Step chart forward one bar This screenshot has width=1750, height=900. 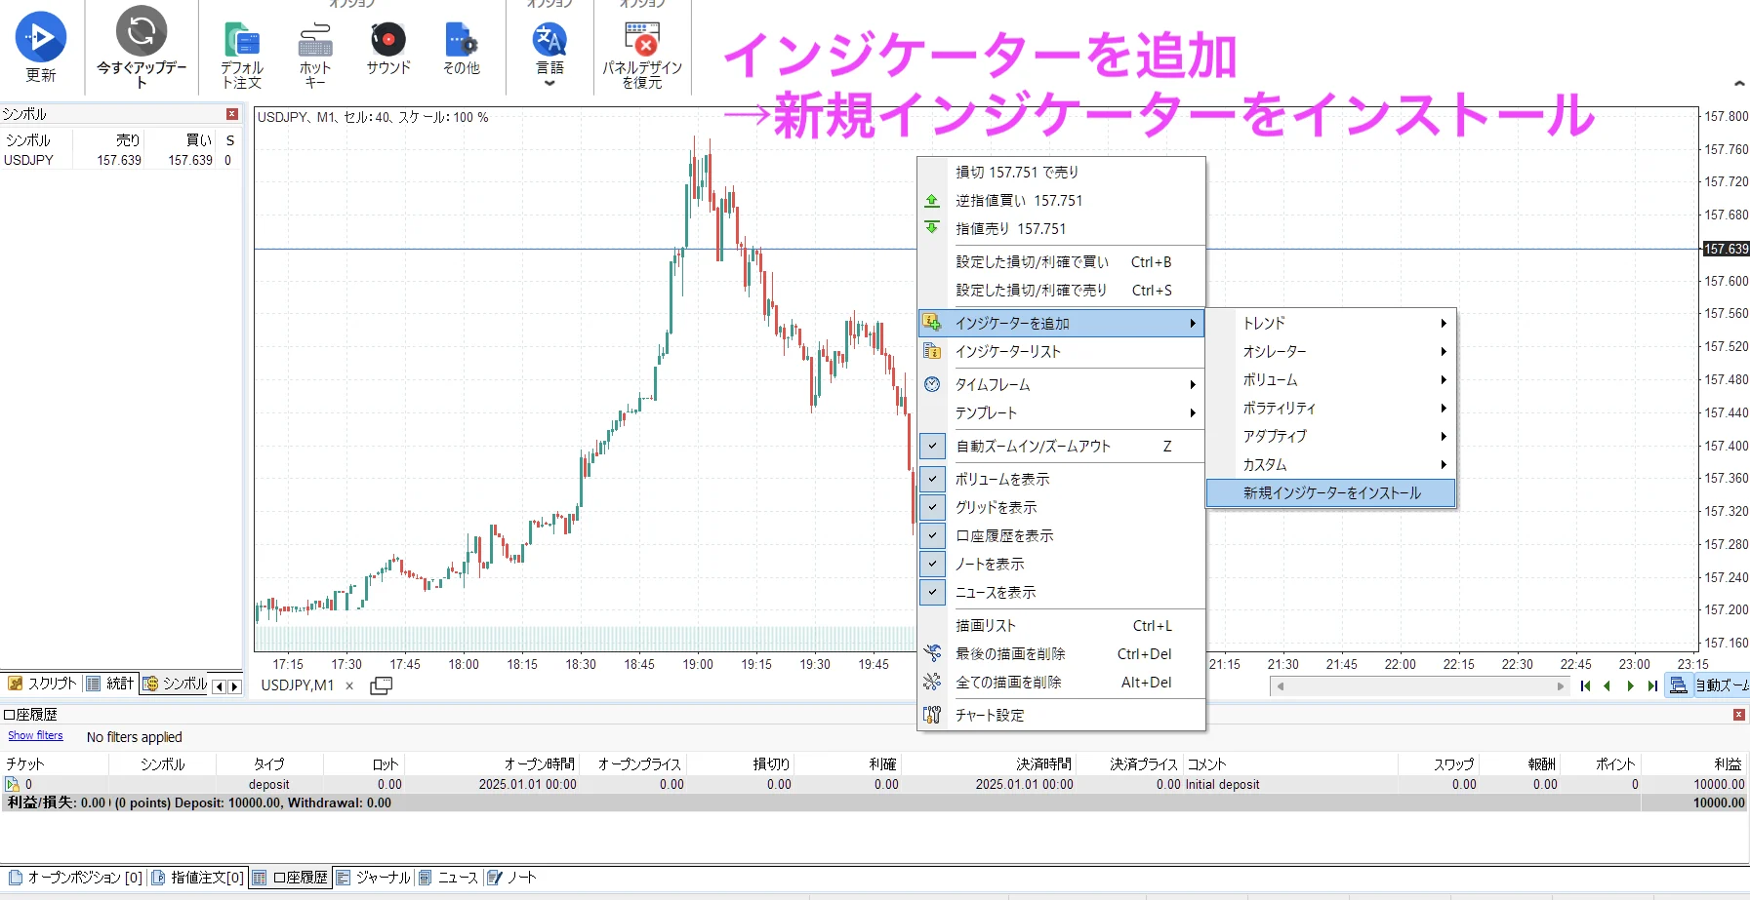tap(1630, 685)
